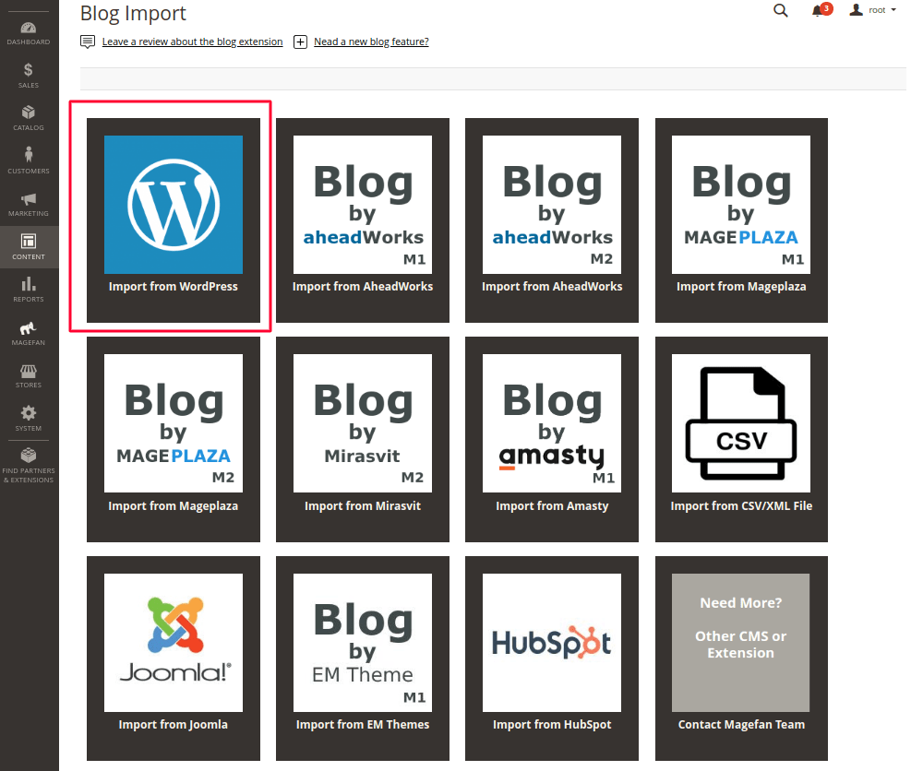Expand the root user account dropdown

(872, 10)
